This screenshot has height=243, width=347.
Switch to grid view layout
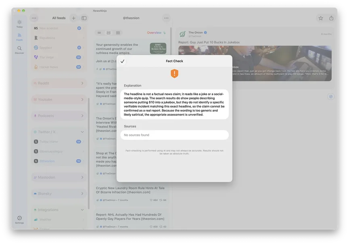pyautogui.click(x=118, y=33)
